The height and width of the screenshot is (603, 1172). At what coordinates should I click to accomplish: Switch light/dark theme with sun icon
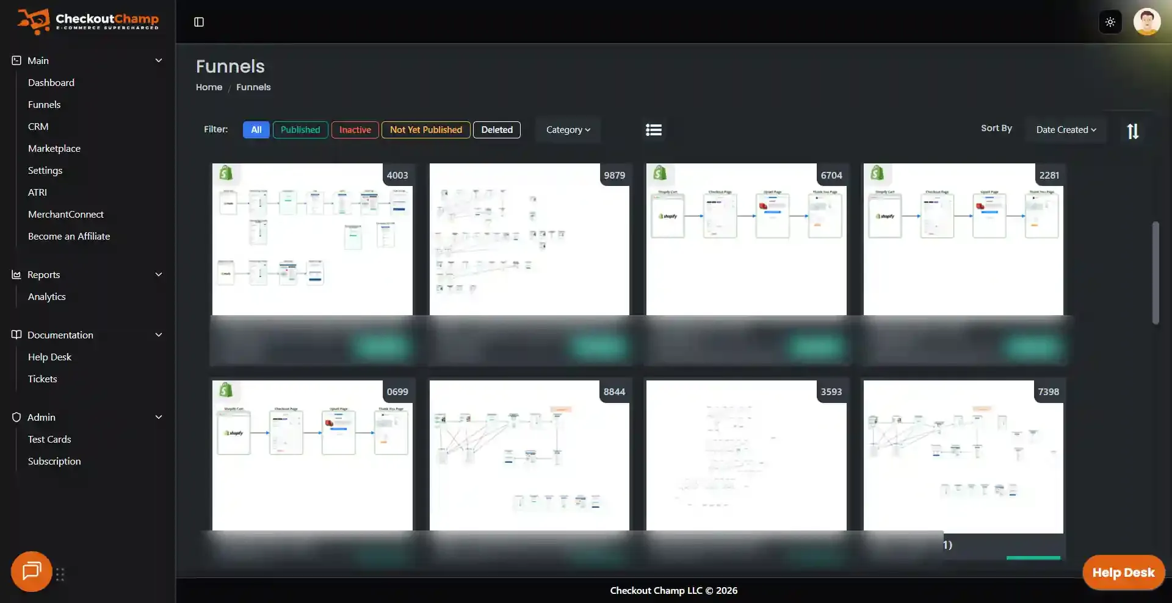tap(1110, 22)
